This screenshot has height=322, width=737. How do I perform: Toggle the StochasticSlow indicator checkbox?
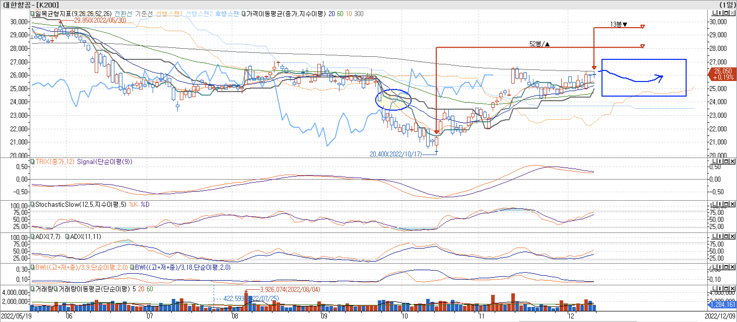click(32, 204)
